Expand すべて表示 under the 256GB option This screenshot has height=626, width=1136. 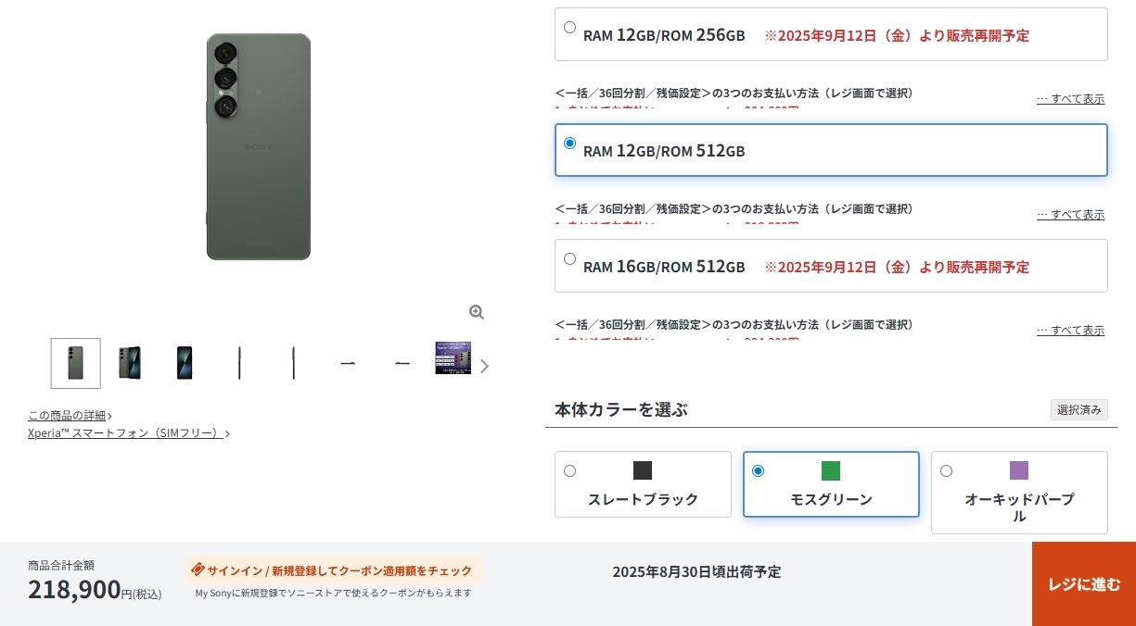[1070, 98]
